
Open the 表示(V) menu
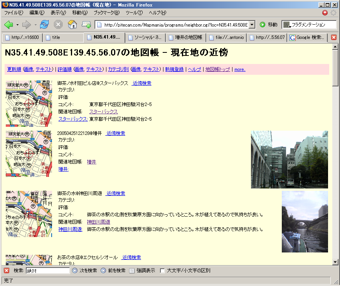click(58, 13)
